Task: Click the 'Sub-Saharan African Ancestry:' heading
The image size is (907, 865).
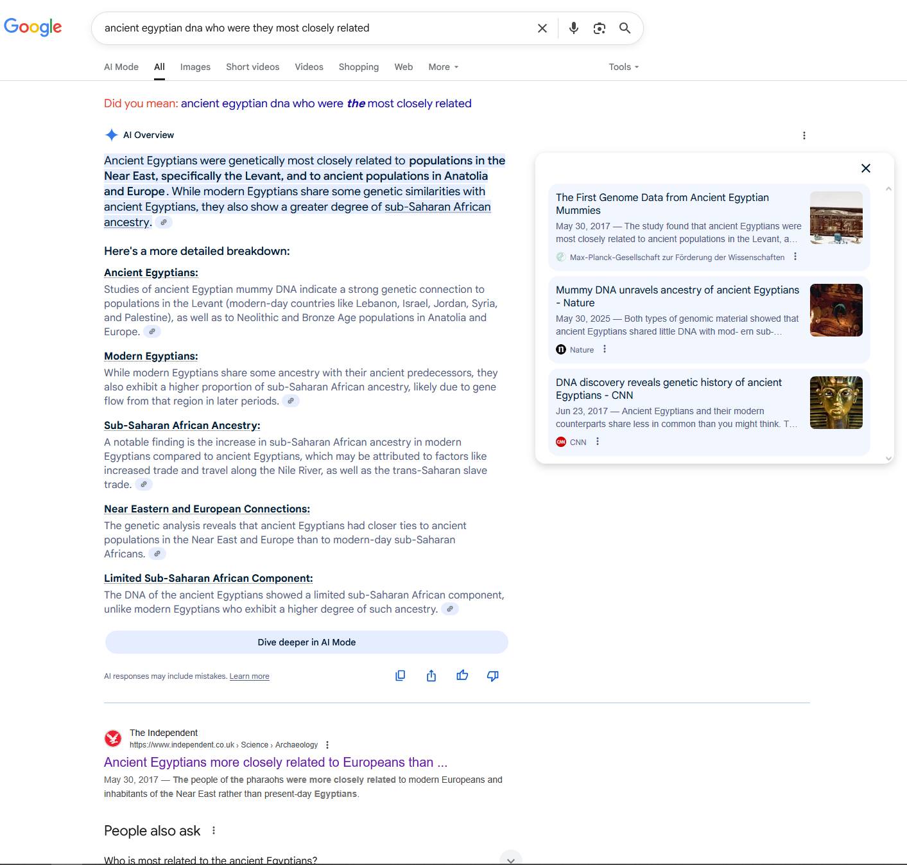Action: pyautogui.click(x=182, y=425)
